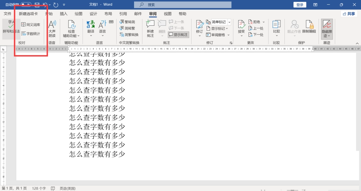
Task: Expand the 审阅窗格 dropdown arrow
Action: [x=228, y=35]
